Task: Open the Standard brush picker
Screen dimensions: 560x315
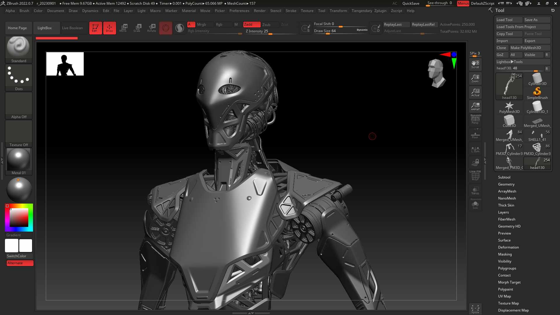Action: 19,50
